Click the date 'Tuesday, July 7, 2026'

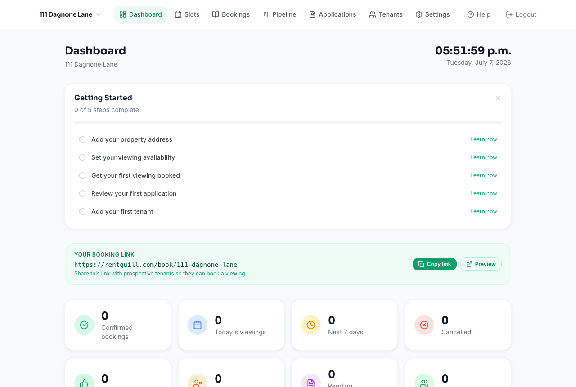coord(479,63)
